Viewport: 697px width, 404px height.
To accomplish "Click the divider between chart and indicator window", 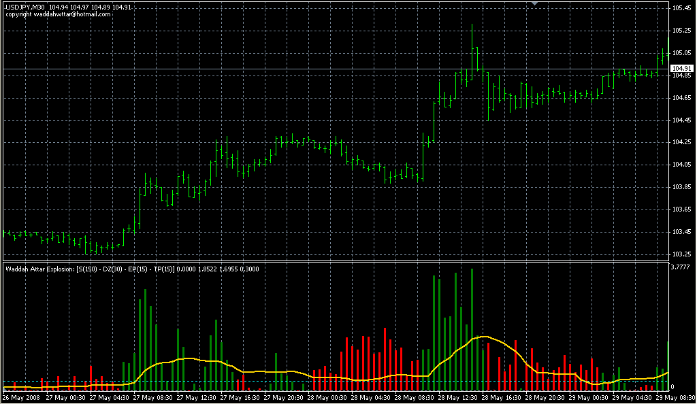I will coord(334,260).
